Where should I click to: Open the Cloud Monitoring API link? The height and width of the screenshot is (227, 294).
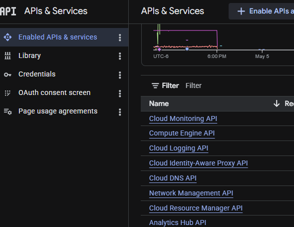point(183,118)
